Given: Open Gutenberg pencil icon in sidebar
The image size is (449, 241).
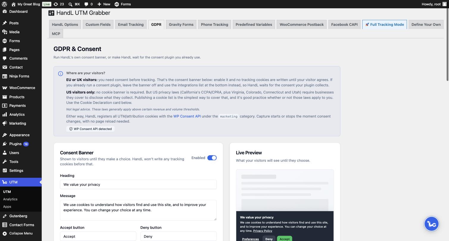Looking at the screenshot, I should (x=4, y=216).
